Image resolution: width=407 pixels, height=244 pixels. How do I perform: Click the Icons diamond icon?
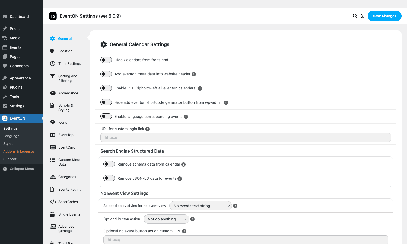[x=53, y=122]
